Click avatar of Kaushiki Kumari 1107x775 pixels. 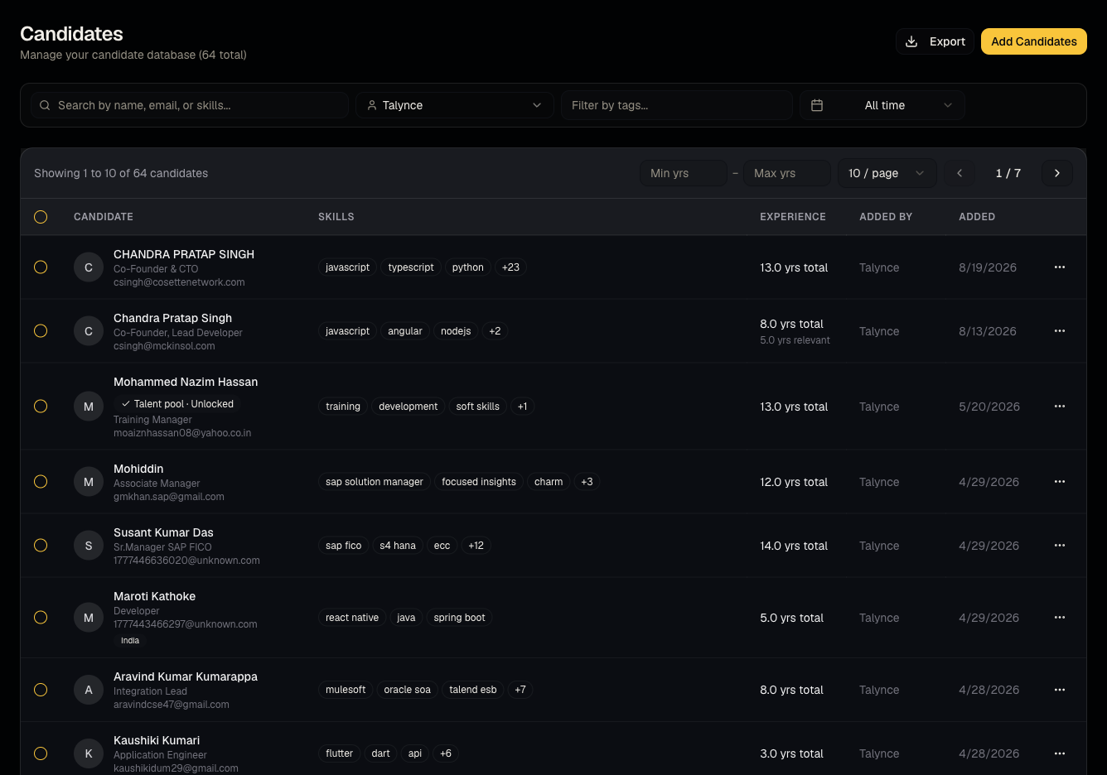click(89, 753)
